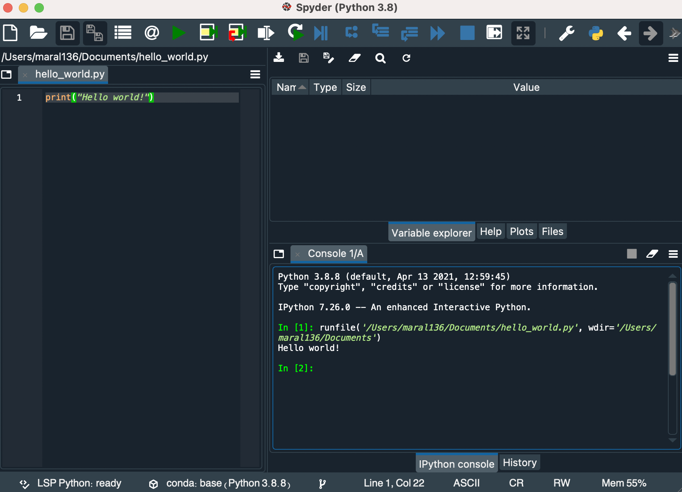Start debugging with the debug file icon
The width and height of the screenshot is (682, 492).
[321, 33]
